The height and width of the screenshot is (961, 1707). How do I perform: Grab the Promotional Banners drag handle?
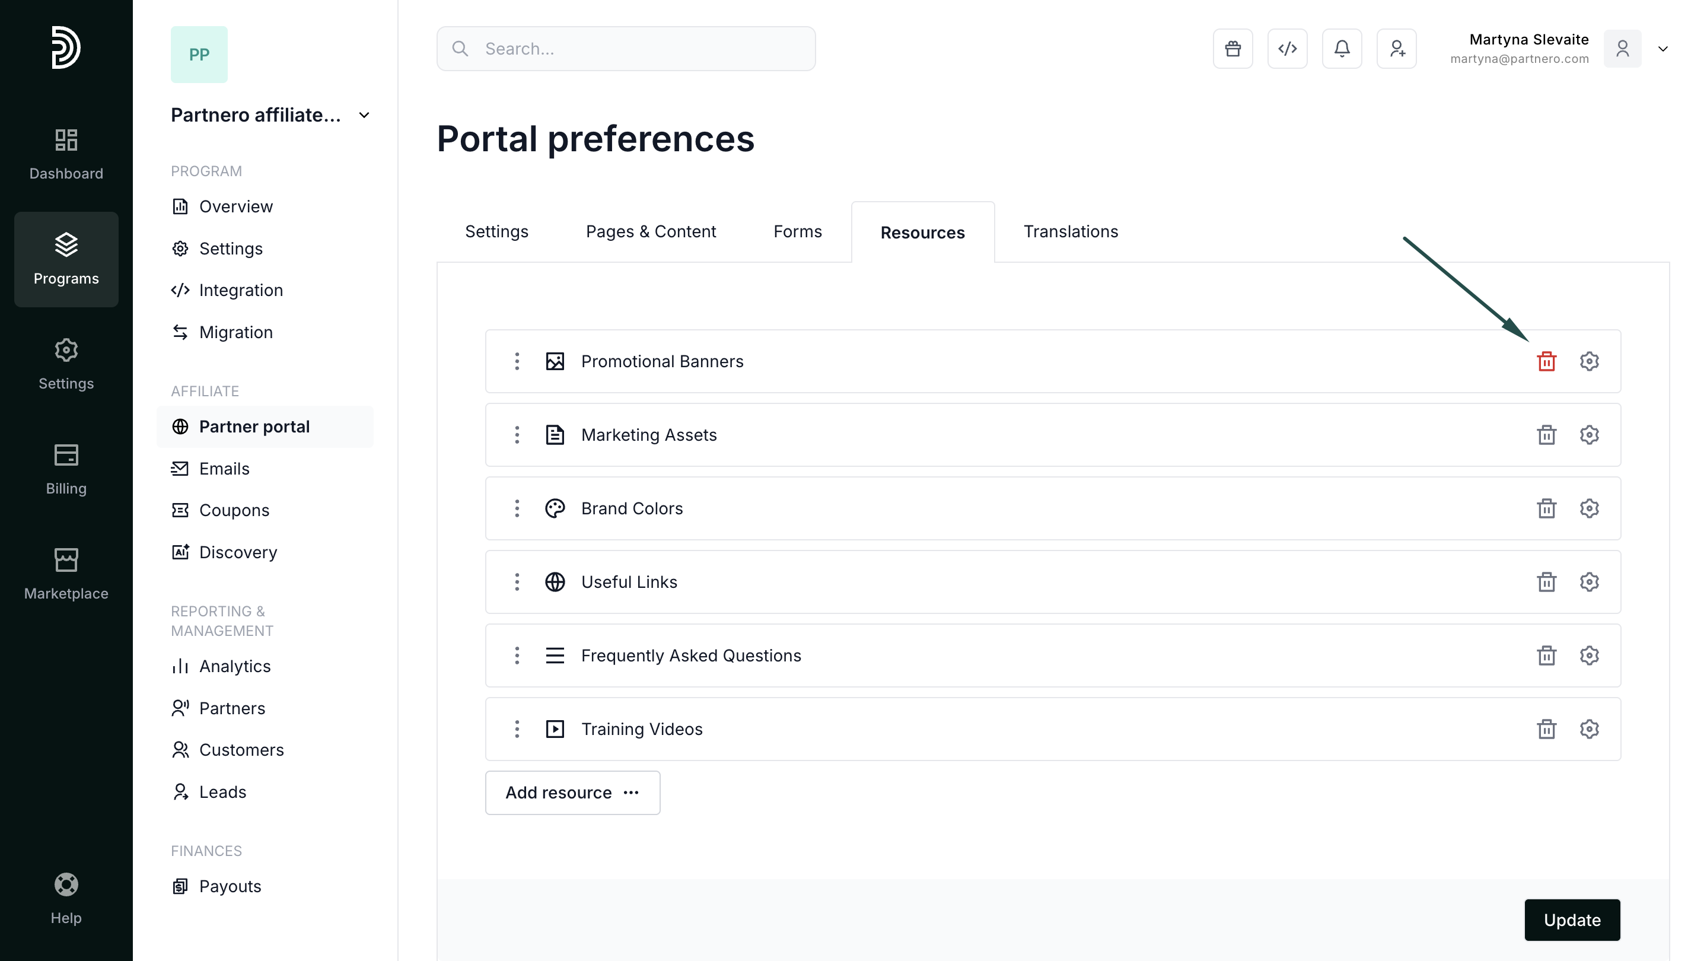(x=517, y=361)
